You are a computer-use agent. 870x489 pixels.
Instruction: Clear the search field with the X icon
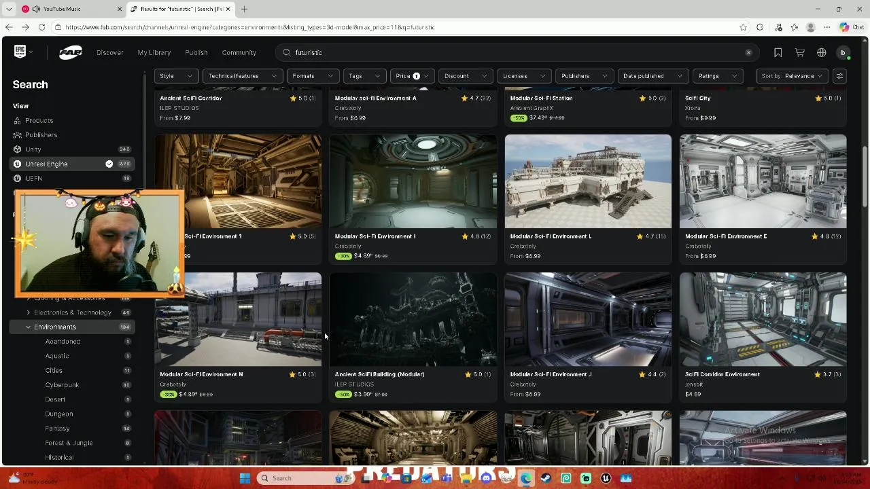pyautogui.click(x=748, y=52)
